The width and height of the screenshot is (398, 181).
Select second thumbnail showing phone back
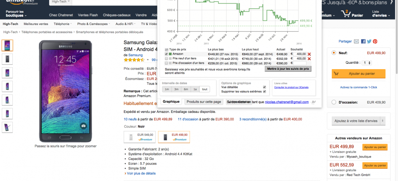coord(7,59)
